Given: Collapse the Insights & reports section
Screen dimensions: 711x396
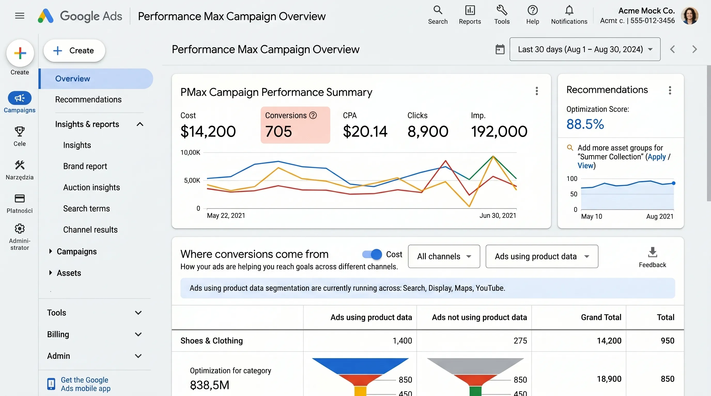Looking at the screenshot, I should click(140, 124).
